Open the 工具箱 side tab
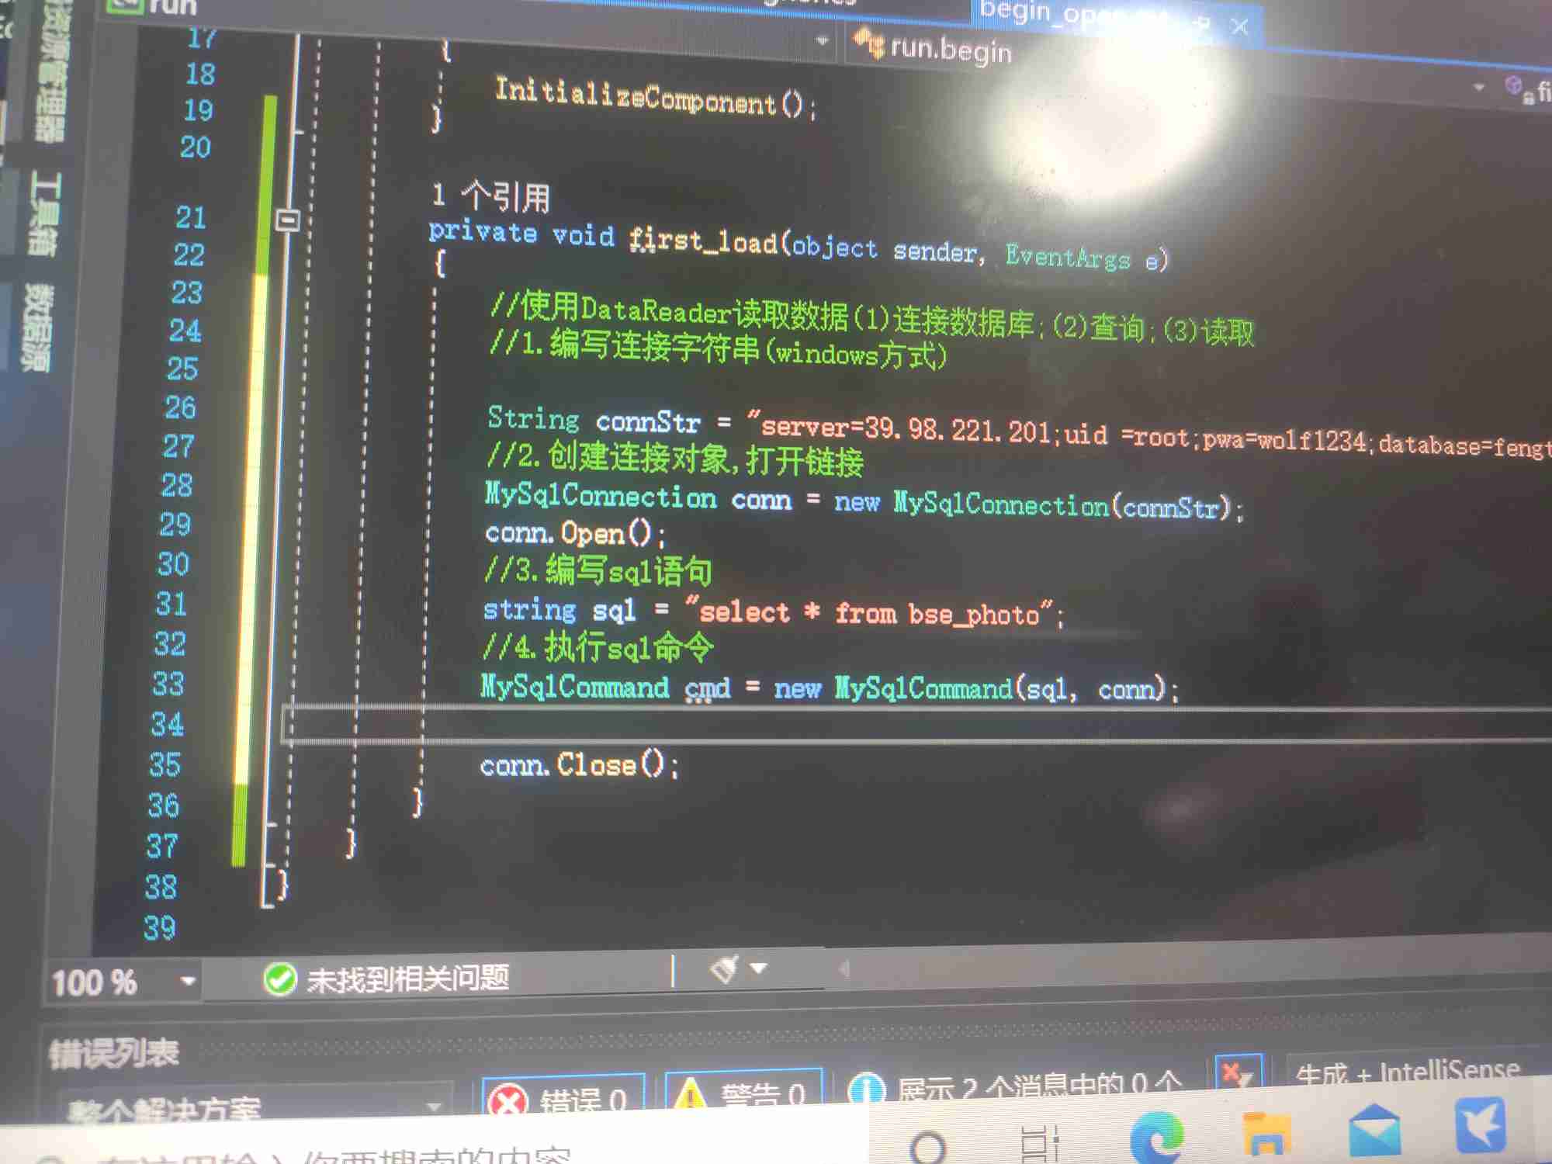This screenshot has height=1164, width=1552. pos(44,213)
